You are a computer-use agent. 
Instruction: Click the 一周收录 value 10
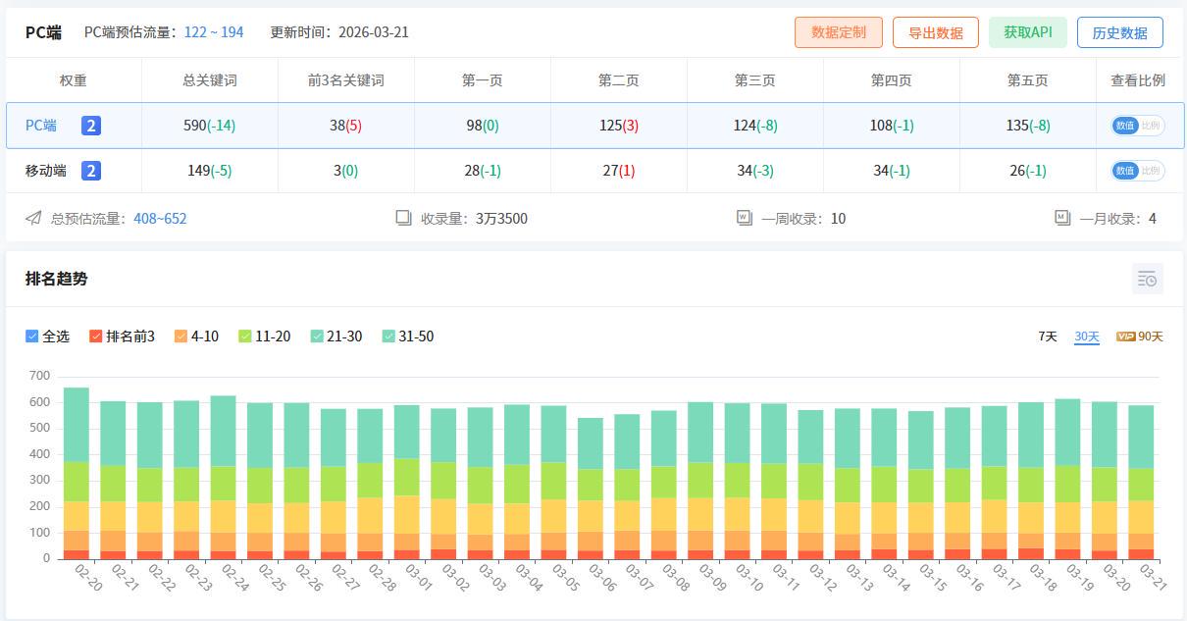[x=838, y=219]
